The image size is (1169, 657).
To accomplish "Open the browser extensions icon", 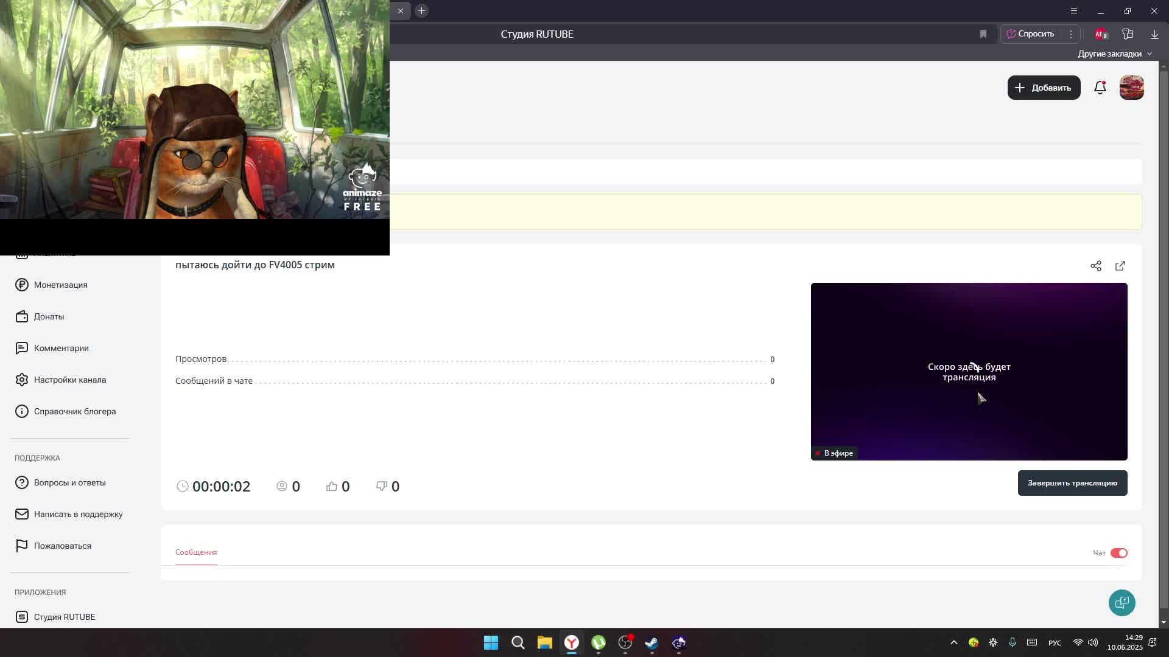I will (1128, 34).
